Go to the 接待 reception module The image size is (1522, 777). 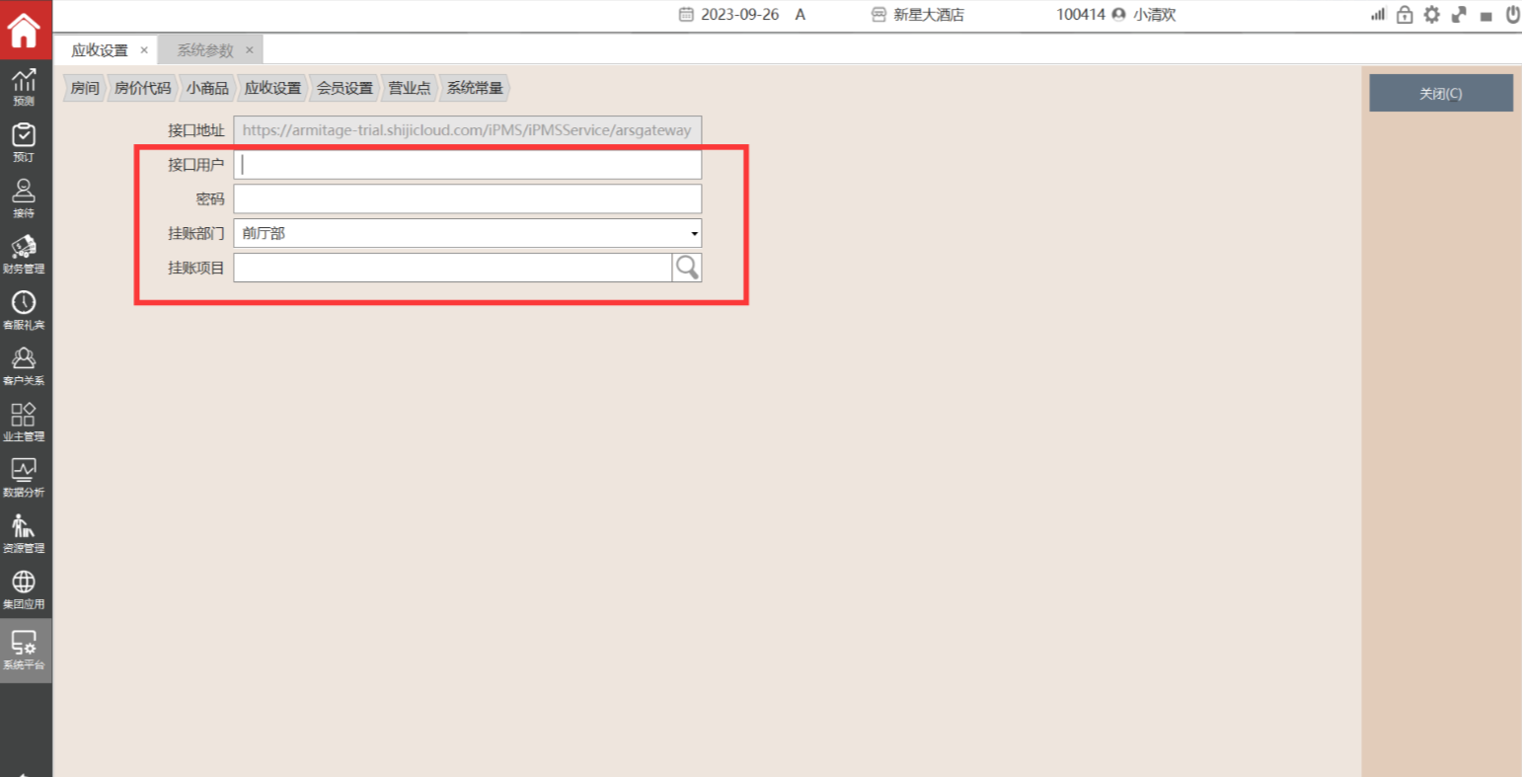24,197
